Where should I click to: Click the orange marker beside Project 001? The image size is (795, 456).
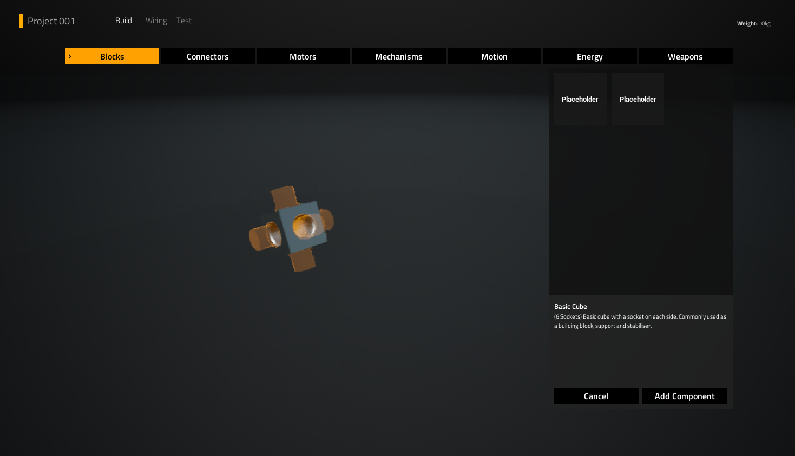[21, 21]
